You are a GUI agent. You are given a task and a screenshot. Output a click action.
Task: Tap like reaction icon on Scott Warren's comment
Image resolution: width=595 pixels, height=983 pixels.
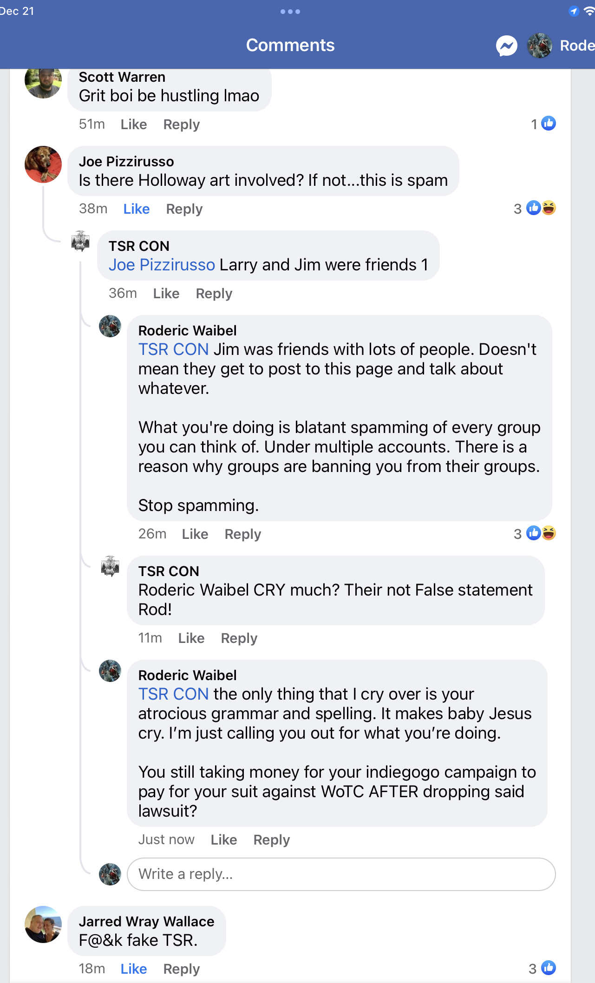coord(549,124)
